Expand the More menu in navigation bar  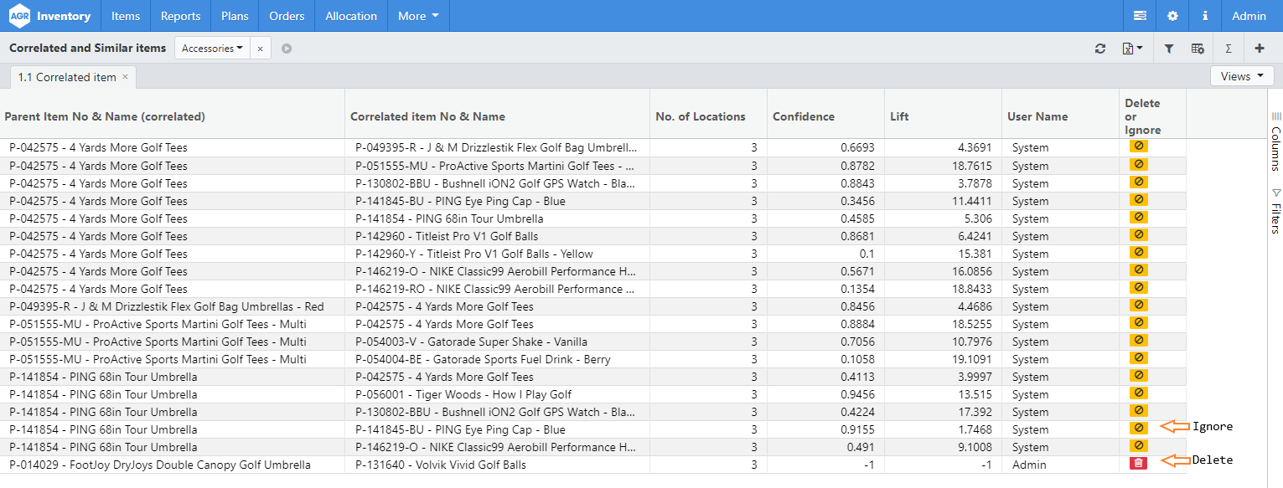(418, 16)
